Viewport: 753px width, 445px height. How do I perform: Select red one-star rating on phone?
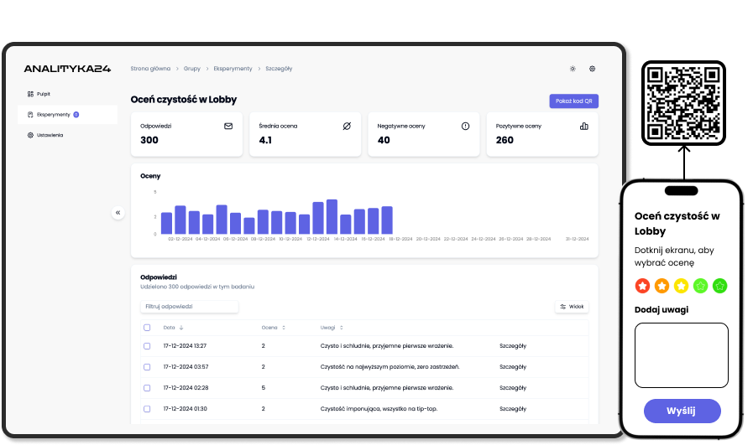coord(642,286)
